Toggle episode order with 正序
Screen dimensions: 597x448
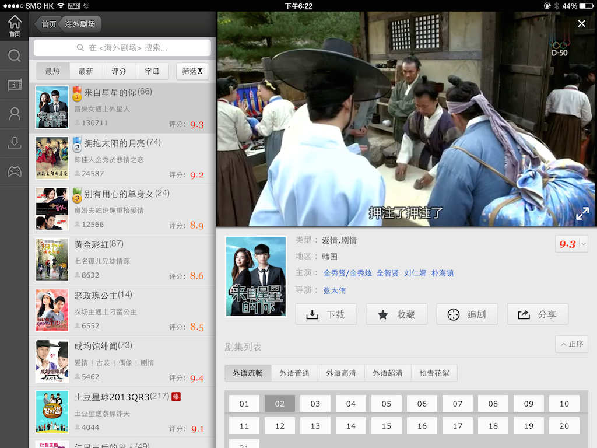(x=571, y=344)
